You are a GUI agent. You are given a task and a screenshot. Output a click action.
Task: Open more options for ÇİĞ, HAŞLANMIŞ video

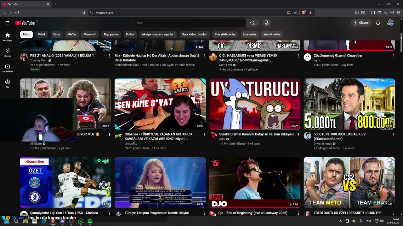click(x=298, y=56)
